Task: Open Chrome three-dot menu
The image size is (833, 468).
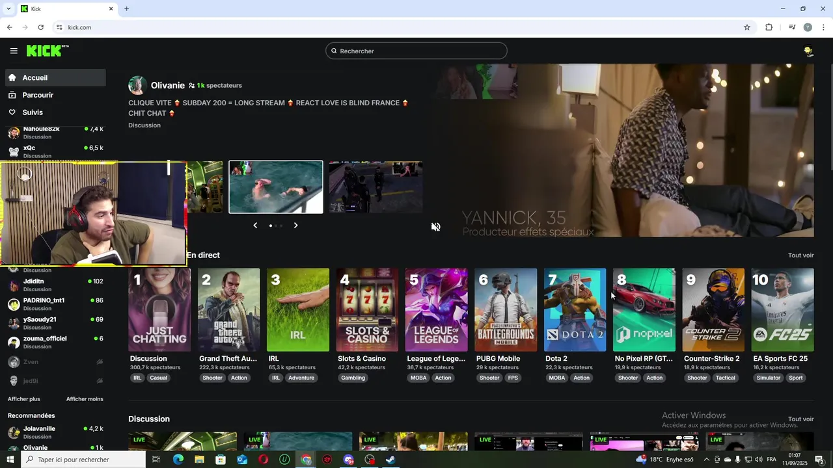Action: pyautogui.click(x=824, y=27)
